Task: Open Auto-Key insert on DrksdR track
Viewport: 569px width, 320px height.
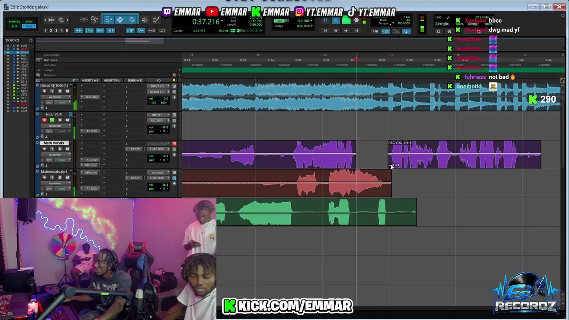Action: (x=92, y=97)
